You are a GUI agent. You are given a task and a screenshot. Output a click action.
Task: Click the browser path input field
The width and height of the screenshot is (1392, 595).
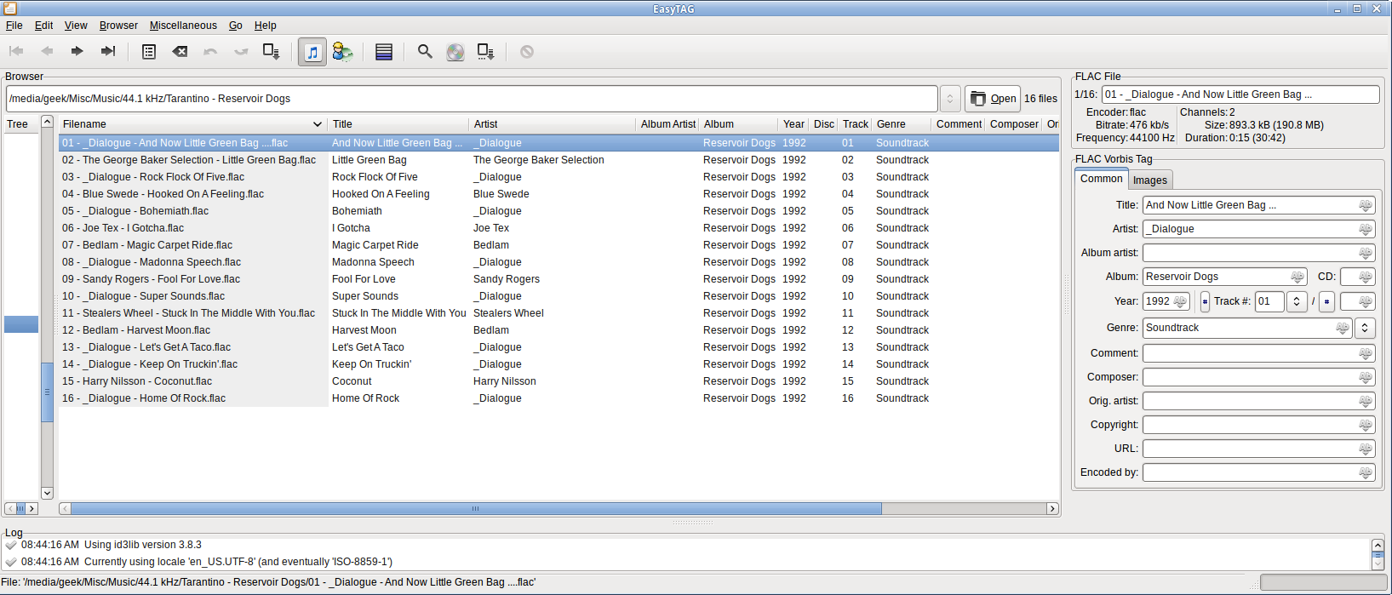[x=472, y=99]
